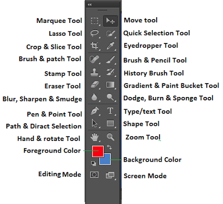Open the blue background color swatch
Viewport: 223px width, 204px height.
tap(106, 161)
